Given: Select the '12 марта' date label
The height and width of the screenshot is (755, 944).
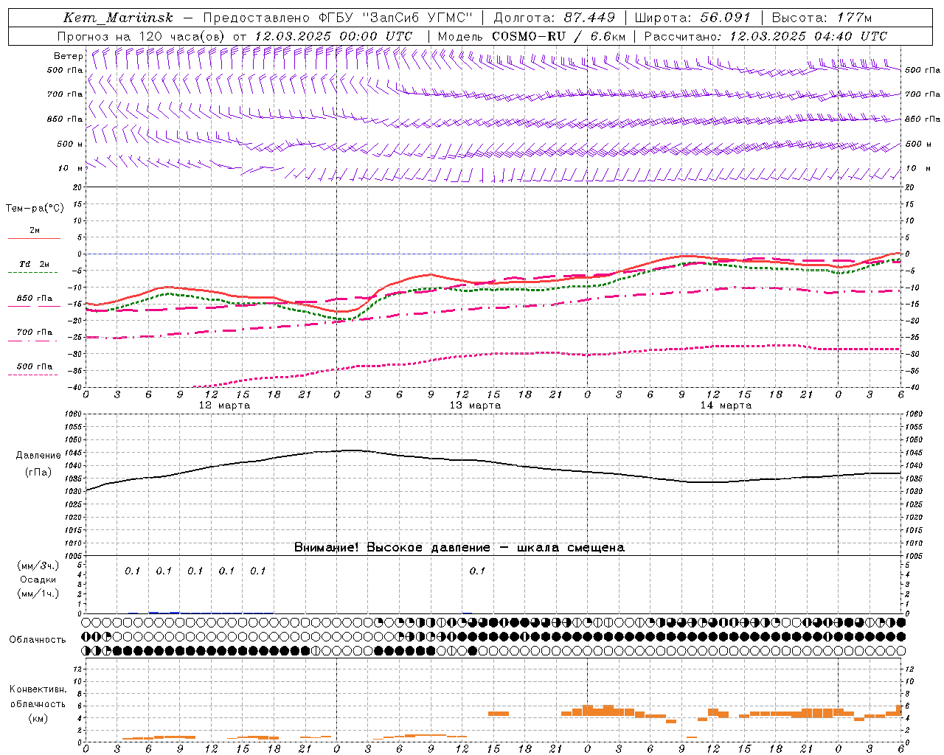Looking at the screenshot, I should [x=224, y=406].
